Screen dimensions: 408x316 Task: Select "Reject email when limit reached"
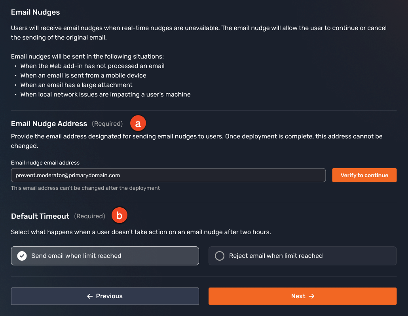click(x=302, y=256)
